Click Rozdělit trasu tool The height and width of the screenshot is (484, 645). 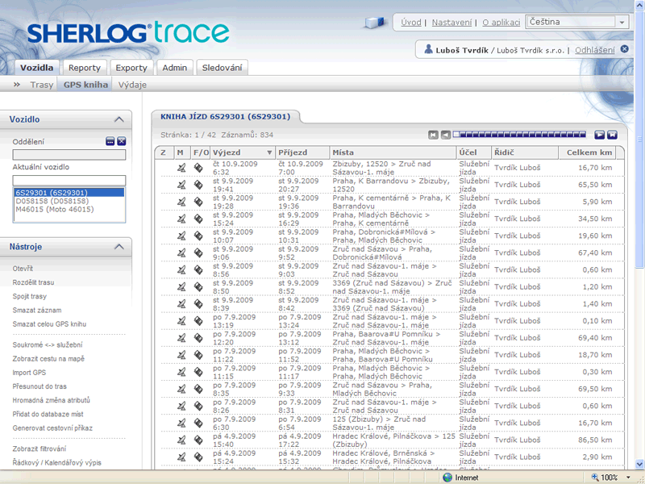33,282
